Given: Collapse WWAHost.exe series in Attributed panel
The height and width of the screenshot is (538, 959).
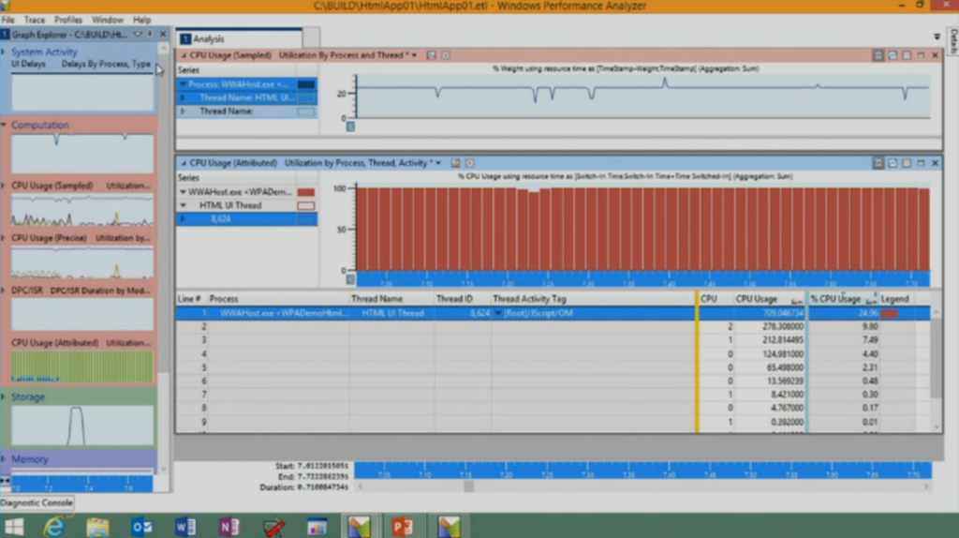Looking at the screenshot, I should click(x=183, y=192).
